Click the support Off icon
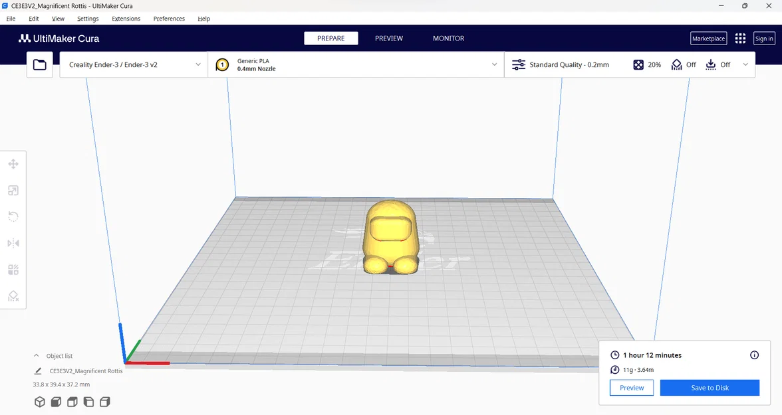The width and height of the screenshot is (782, 415). click(x=676, y=65)
